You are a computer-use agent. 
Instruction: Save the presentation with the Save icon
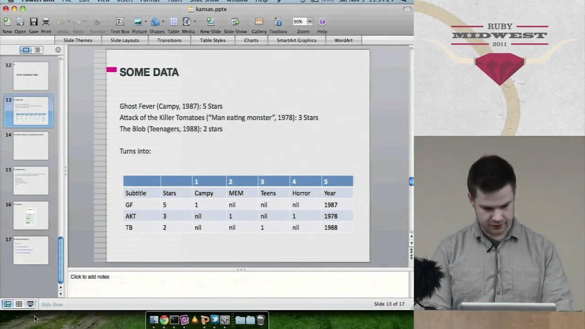pyautogui.click(x=33, y=21)
